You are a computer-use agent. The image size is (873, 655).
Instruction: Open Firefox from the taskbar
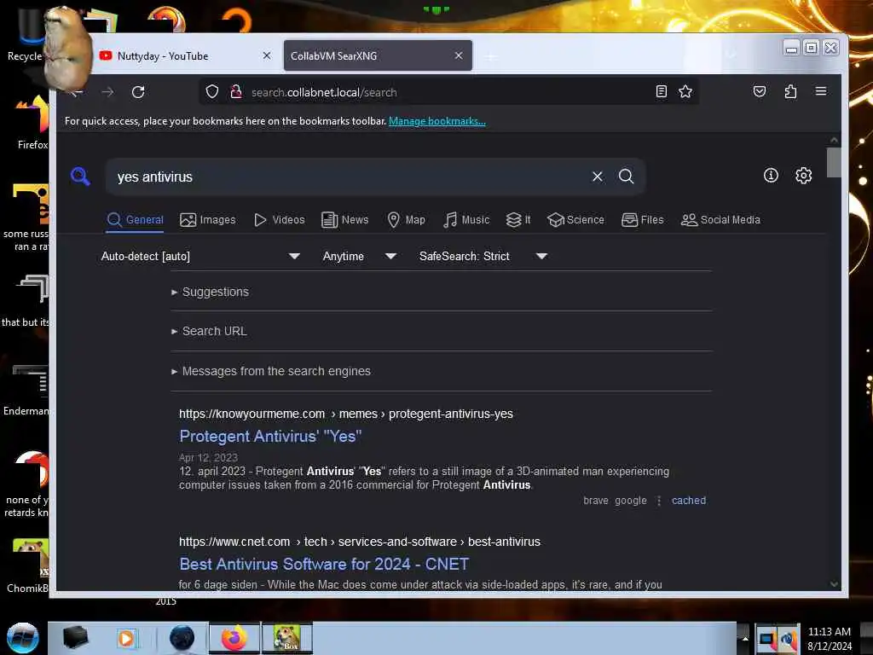point(234,638)
